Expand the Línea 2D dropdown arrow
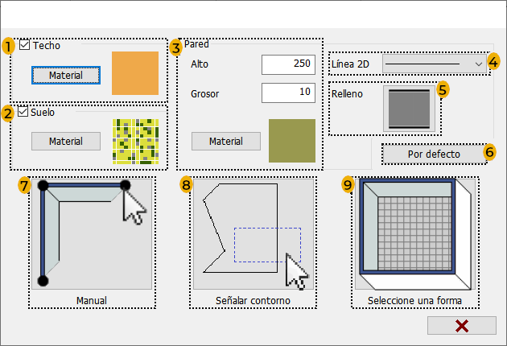Screen dimensions: 507x346 tap(479, 64)
